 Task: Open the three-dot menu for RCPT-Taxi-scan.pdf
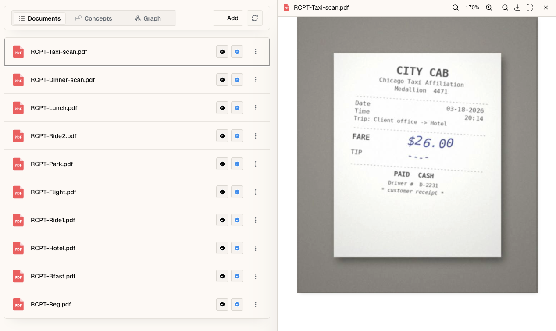pyautogui.click(x=256, y=52)
